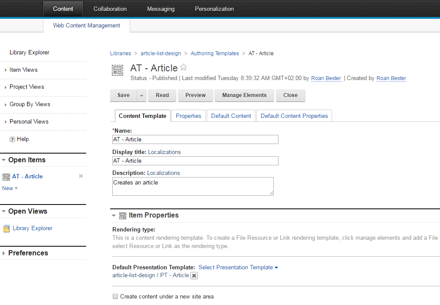Switch to the Default Content tab
The height and width of the screenshot is (305, 440).
pos(231,116)
